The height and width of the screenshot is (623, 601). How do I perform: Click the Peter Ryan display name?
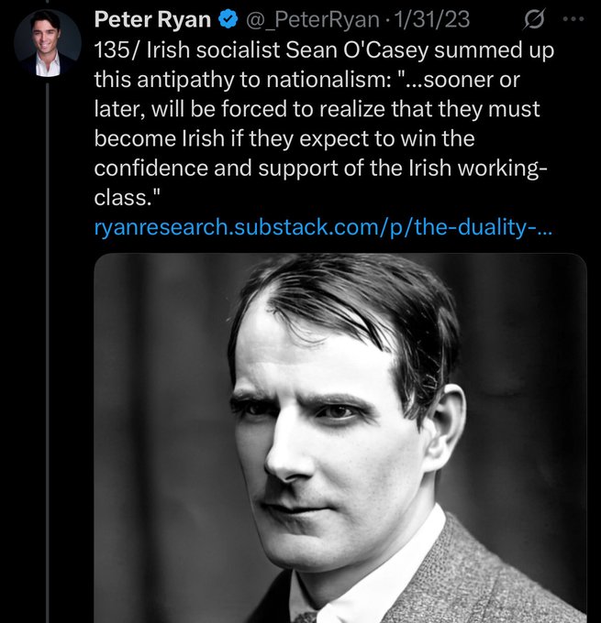(152, 20)
